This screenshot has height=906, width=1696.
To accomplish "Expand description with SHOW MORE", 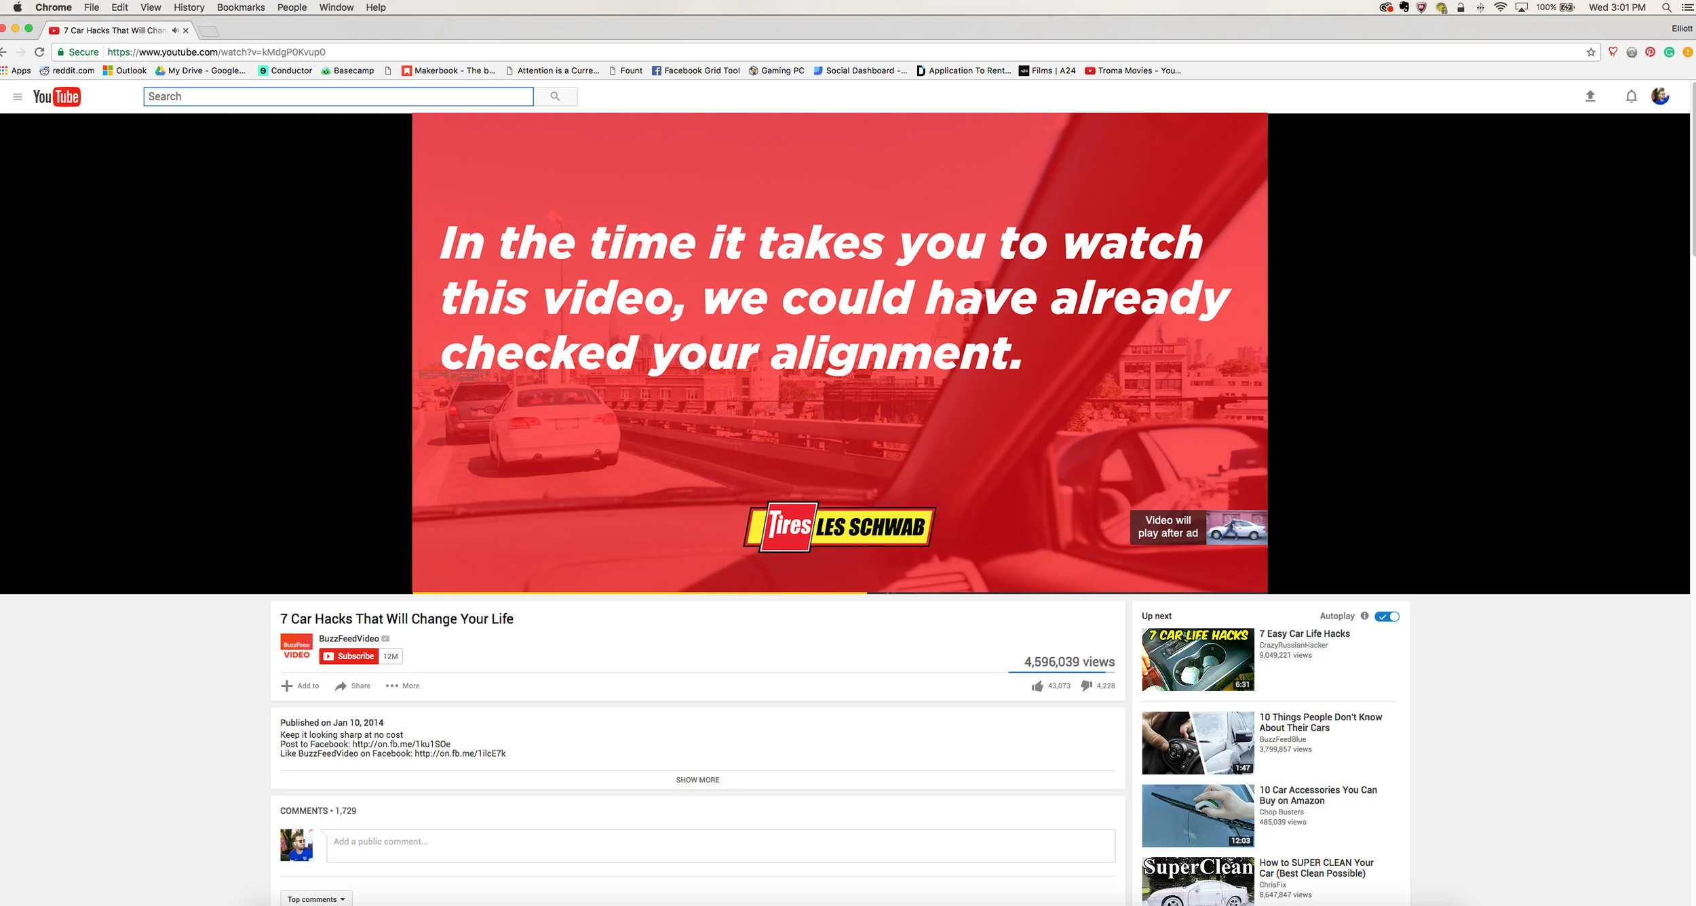I will [697, 780].
